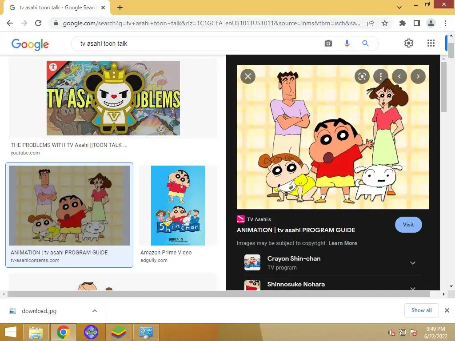Image resolution: width=455 pixels, height=341 pixels.
Task: Click the adgully.com source text
Action: pos(154,260)
